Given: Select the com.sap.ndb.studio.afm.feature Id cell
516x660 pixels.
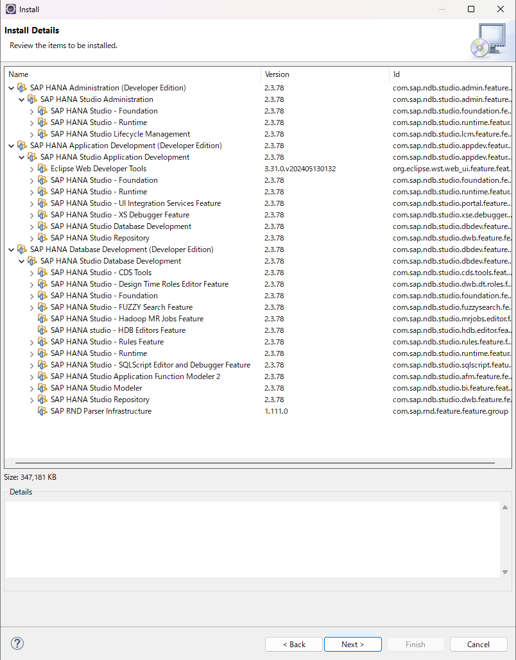Looking at the screenshot, I should [452, 377].
